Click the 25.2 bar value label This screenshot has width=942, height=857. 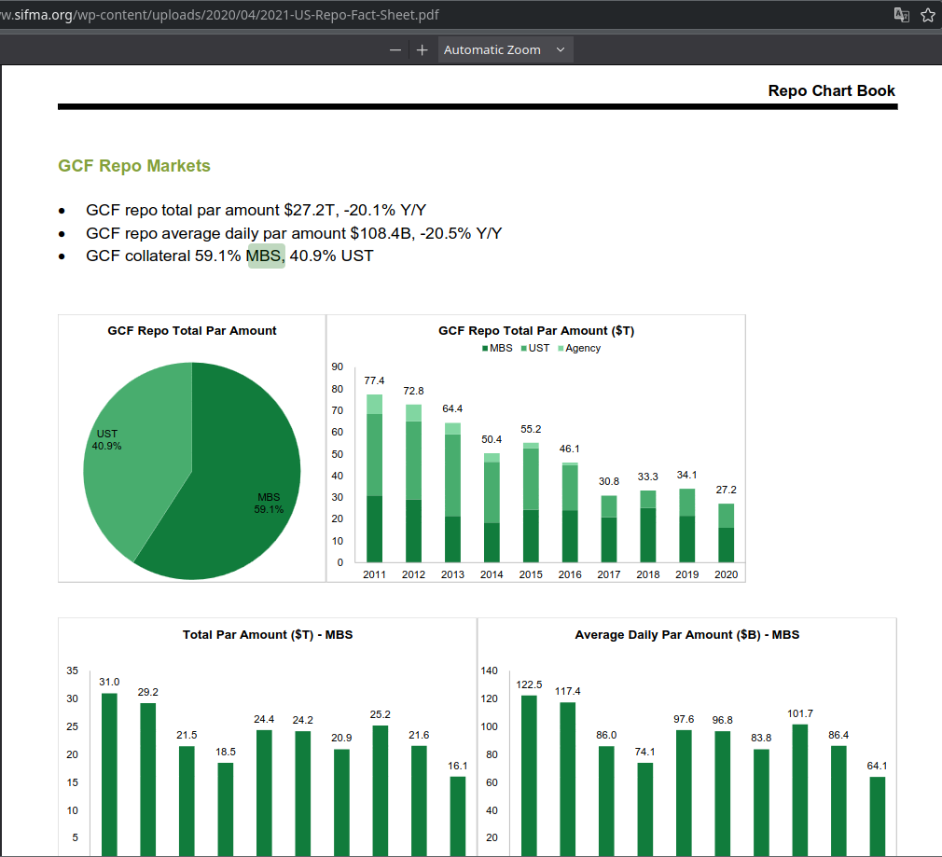click(380, 714)
